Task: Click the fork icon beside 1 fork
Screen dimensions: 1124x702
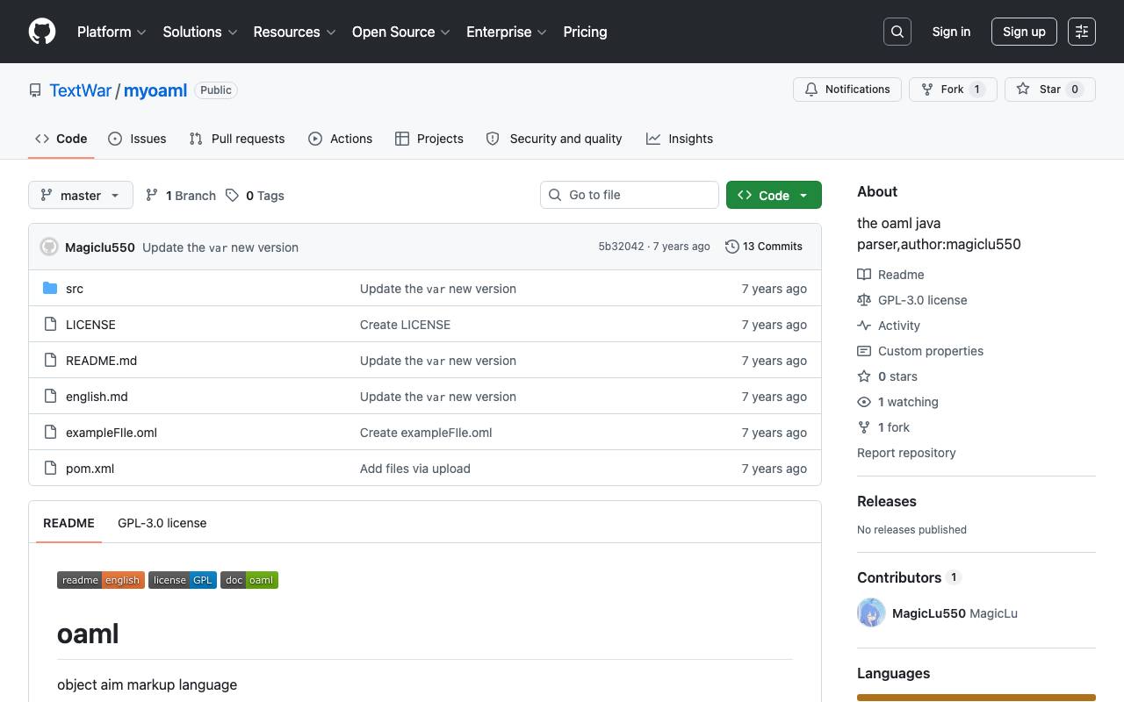Action: click(864, 427)
